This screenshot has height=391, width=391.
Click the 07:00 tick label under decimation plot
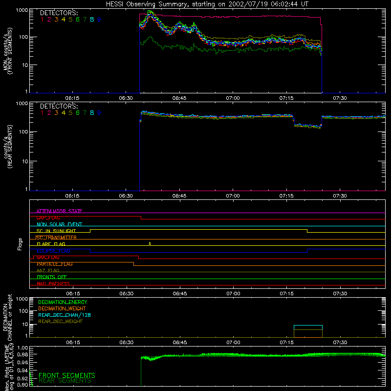233,343
